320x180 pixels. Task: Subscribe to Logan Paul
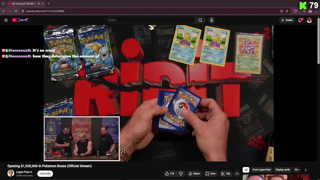click(45, 173)
